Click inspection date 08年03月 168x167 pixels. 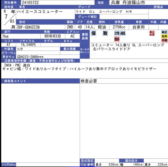tap(53, 36)
